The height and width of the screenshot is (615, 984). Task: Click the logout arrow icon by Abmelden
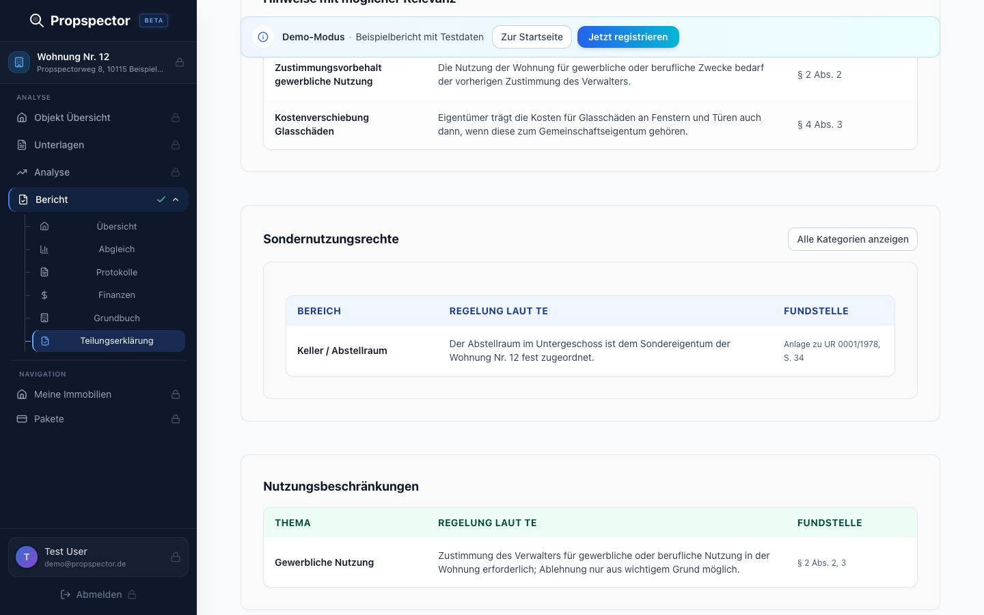click(x=66, y=594)
